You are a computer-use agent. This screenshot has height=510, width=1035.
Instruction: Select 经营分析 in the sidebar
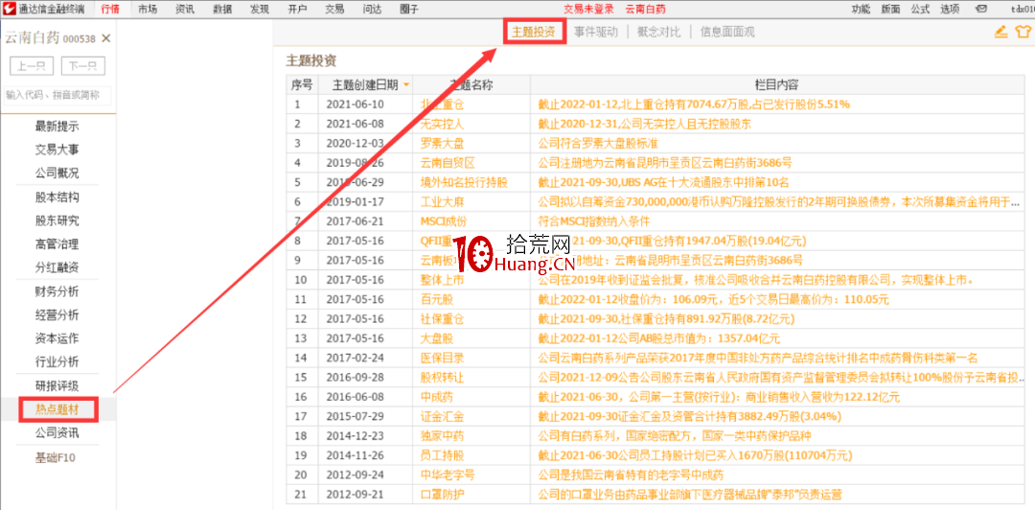[x=57, y=315]
